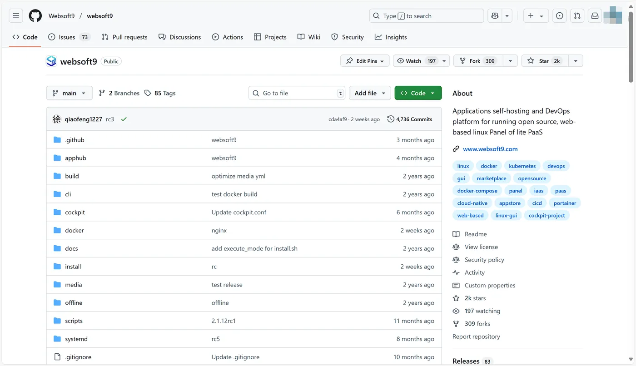Open GitHub Copilot from the header
The width and height of the screenshot is (636, 366).
[x=494, y=15]
